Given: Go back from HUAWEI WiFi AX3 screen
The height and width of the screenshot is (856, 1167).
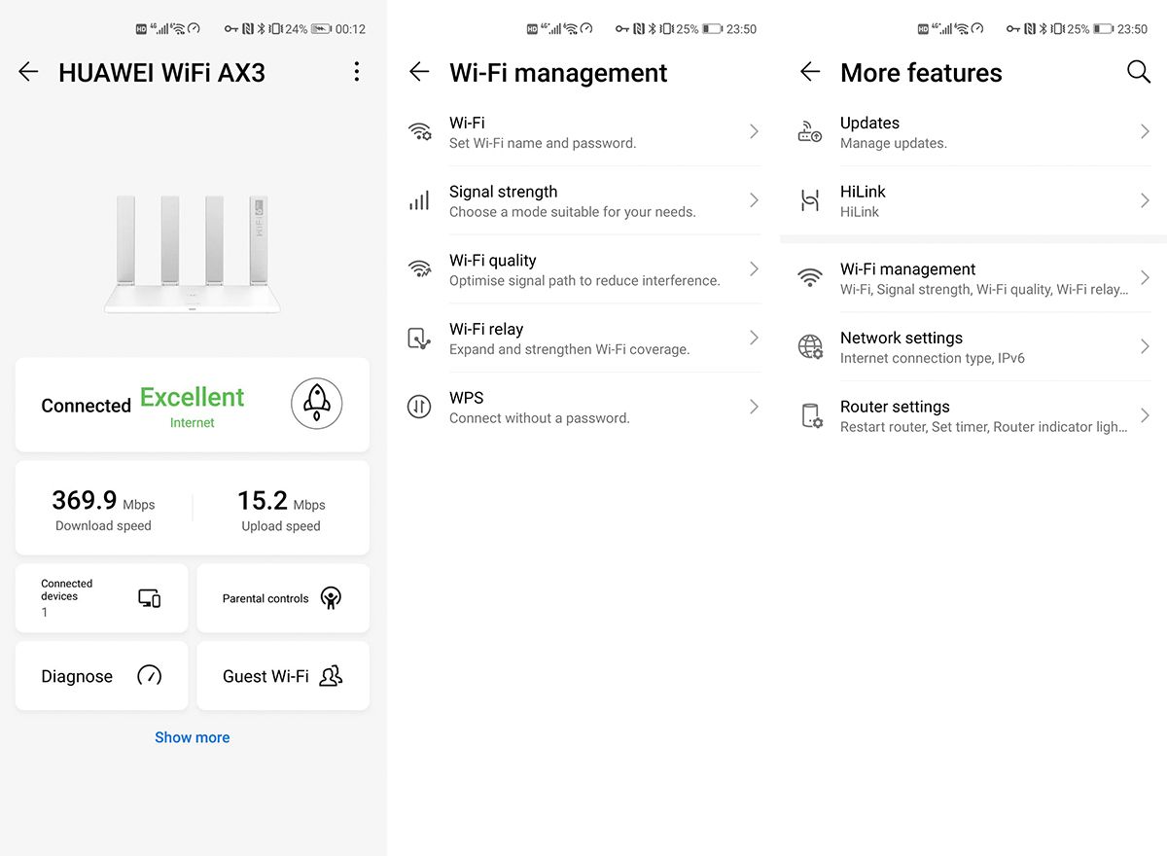Looking at the screenshot, I should pyautogui.click(x=28, y=72).
